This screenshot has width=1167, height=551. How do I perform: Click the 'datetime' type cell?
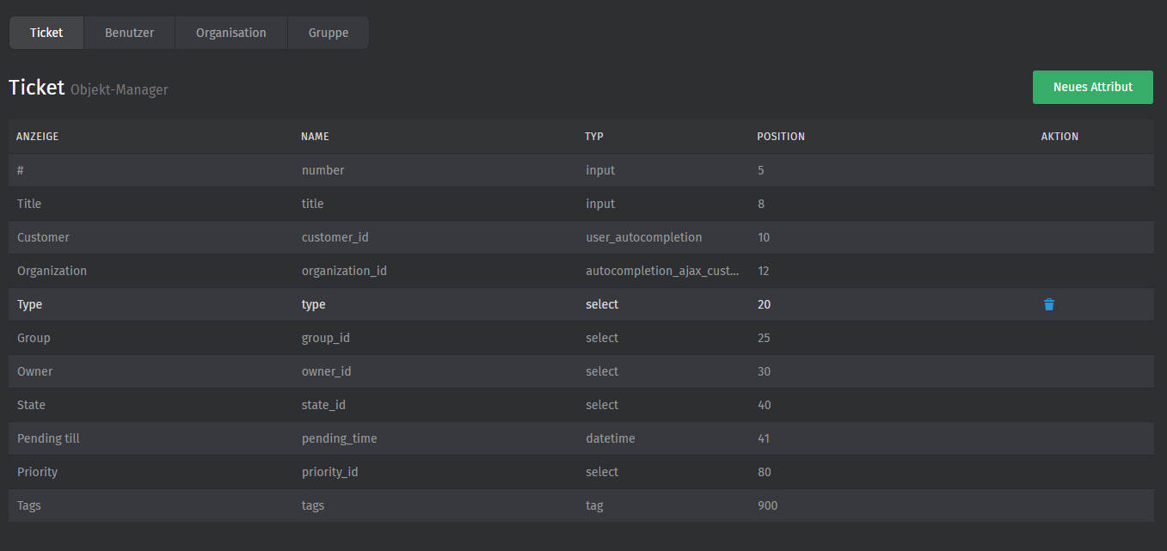[x=611, y=438]
